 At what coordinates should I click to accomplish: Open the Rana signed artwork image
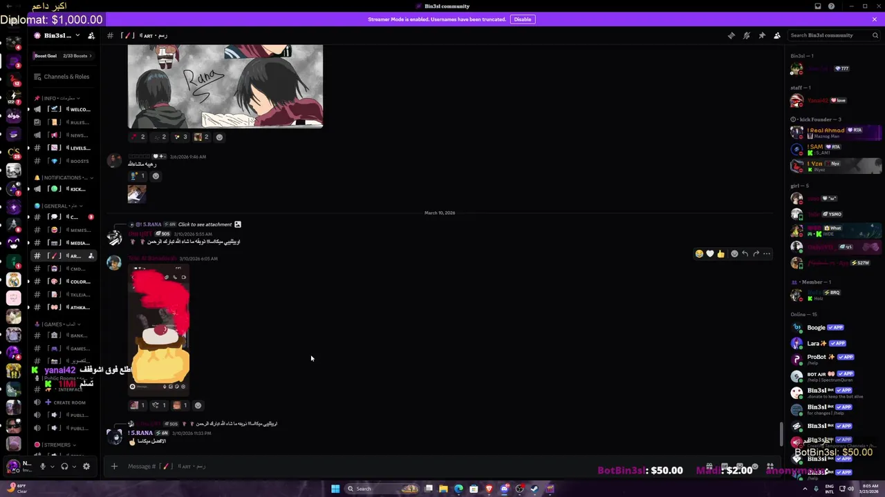225,86
